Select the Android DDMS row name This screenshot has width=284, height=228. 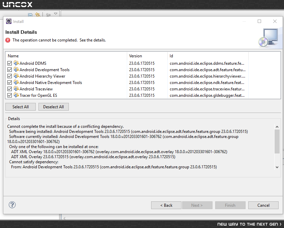[x=33, y=63]
